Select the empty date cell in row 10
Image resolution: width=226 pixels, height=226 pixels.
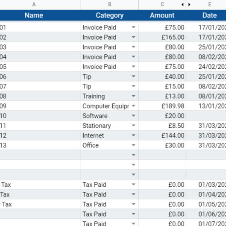pyautogui.click(x=206, y=116)
